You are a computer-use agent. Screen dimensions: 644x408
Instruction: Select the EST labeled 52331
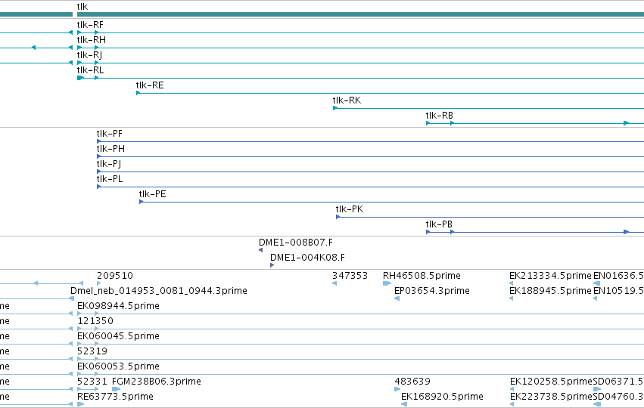[92, 382]
